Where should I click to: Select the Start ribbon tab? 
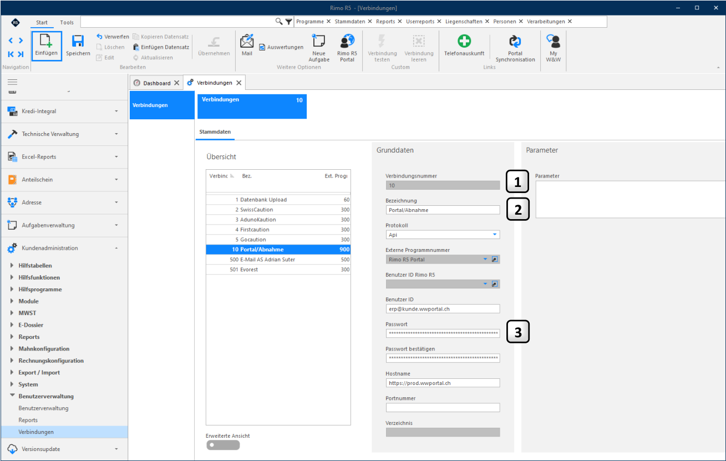click(x=42, y=22)
